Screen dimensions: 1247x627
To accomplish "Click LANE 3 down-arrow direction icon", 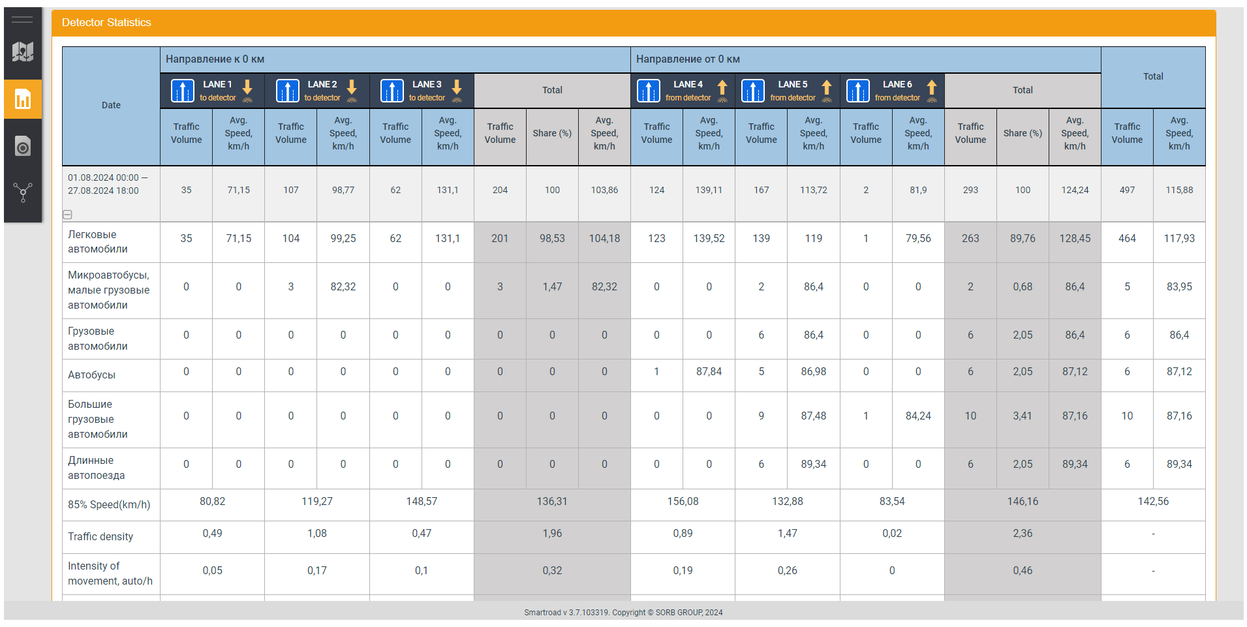I will click(x=457, y=91).
